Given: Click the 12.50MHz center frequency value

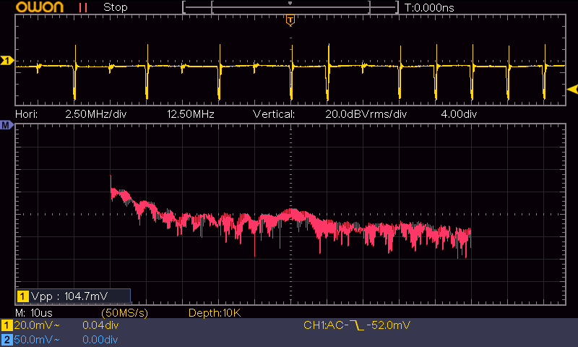Looking at the screenshot, I should [x=191, y=114].
